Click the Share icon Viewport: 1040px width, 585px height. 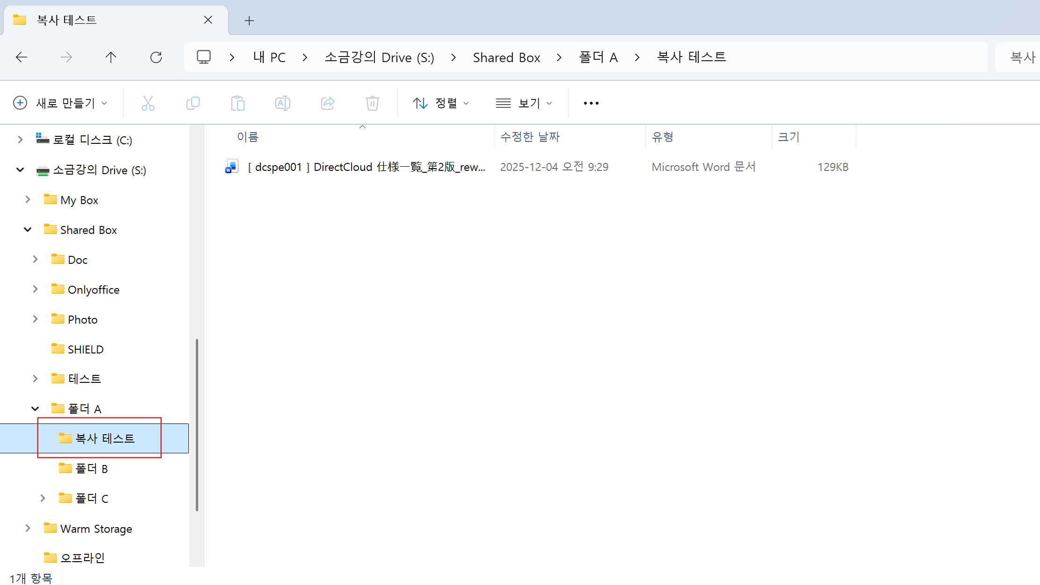point(328,103)
